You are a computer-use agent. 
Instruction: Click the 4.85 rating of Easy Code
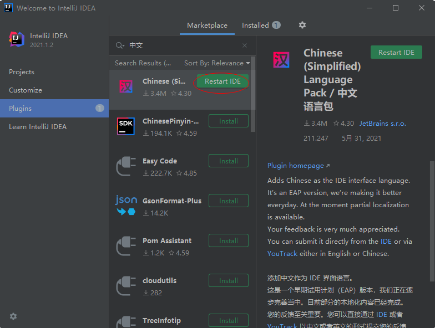(190, 173)
